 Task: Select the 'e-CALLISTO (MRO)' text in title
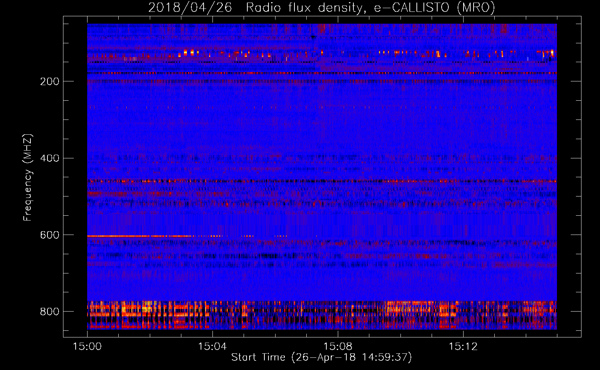pos(434,8)
